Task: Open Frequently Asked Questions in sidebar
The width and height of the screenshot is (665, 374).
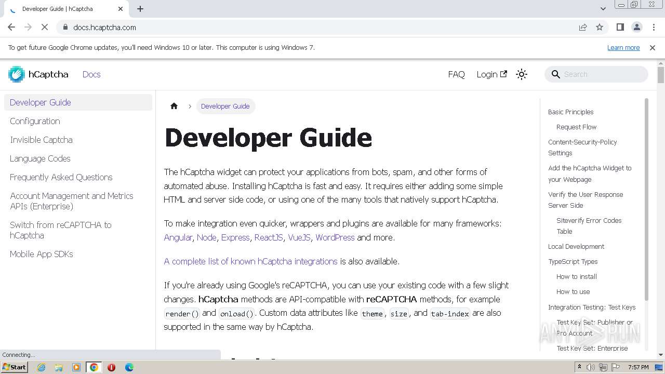Action: 78,177
